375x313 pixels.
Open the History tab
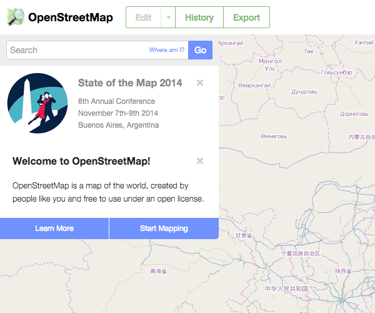click(x=199, y=18)
